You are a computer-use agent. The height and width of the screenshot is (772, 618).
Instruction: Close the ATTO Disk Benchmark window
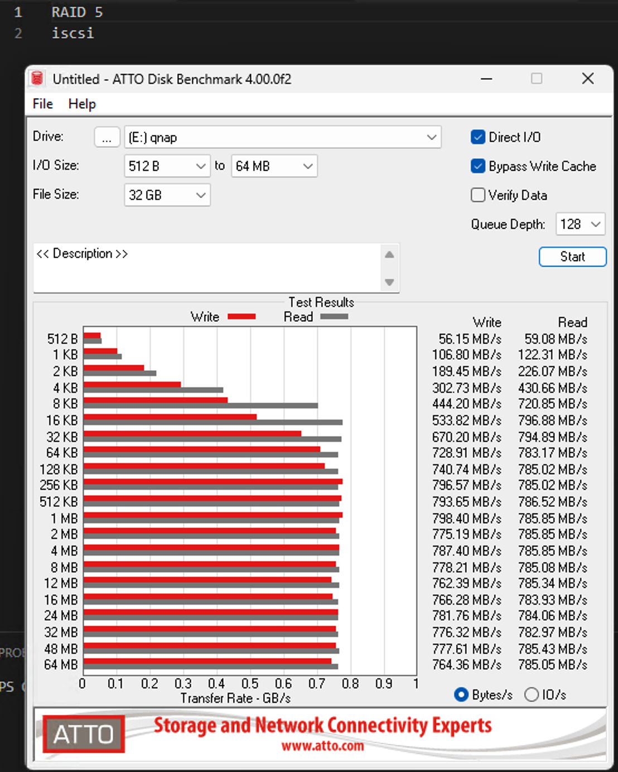[588, 79]
